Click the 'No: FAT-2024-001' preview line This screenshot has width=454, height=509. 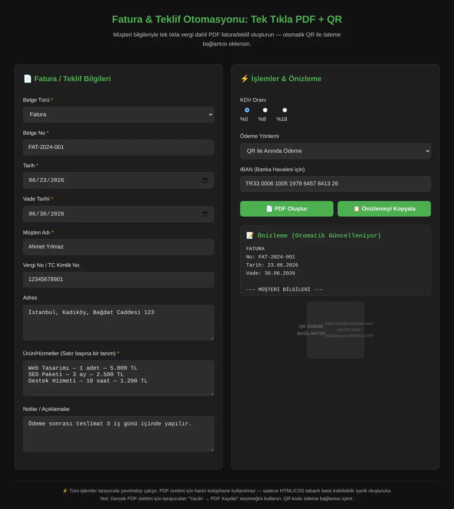point(271,257)
